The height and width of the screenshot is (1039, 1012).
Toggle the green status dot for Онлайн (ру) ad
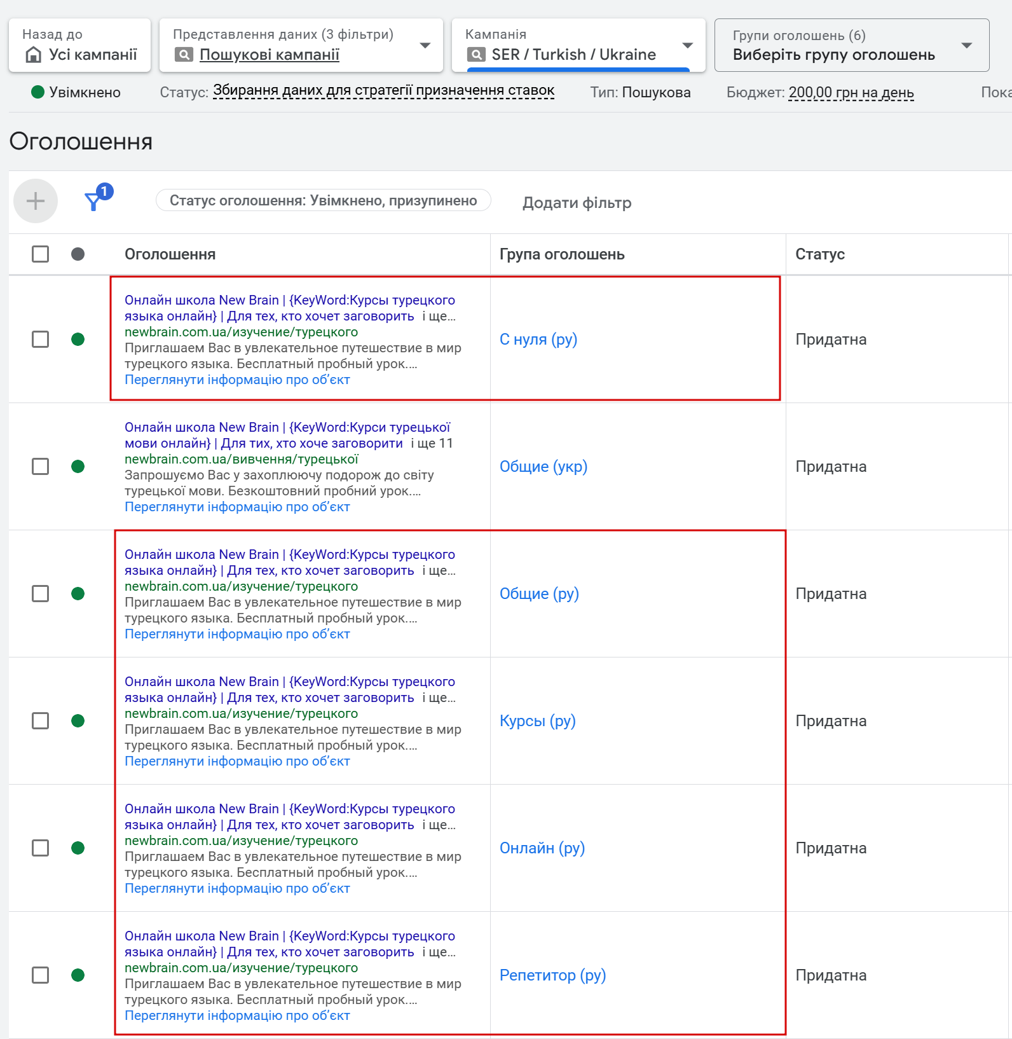click(78, 848)
